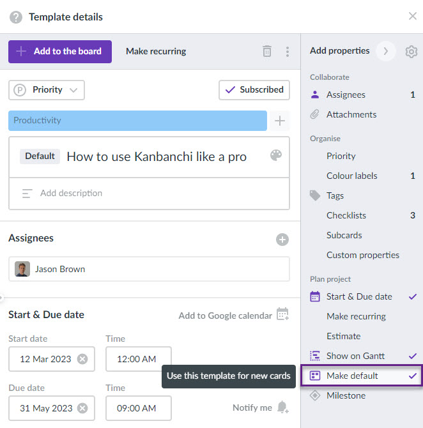Click the Assignees section heading
This screenshot has height=428, width=423.
[31, 238]
